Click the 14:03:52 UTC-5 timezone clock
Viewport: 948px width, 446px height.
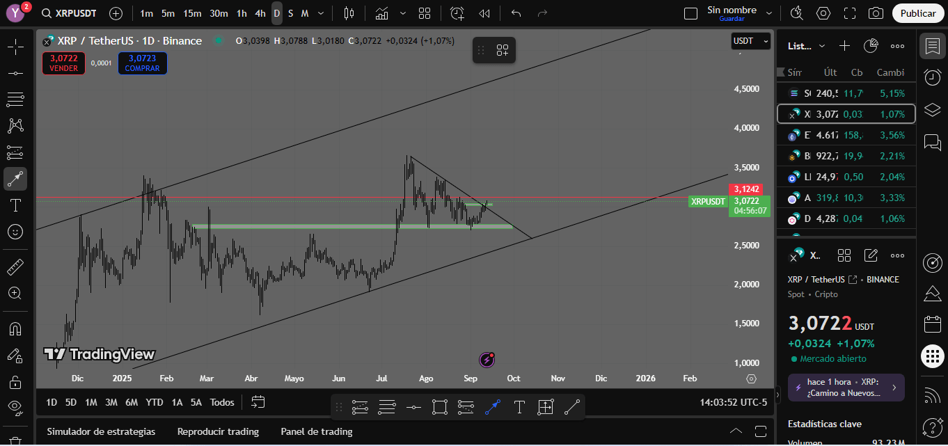(x=733, y=402)
